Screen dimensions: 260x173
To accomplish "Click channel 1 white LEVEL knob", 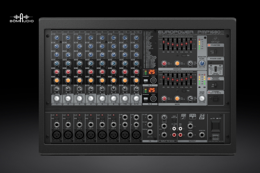I will pyautogui.click(x=57, y=99).
